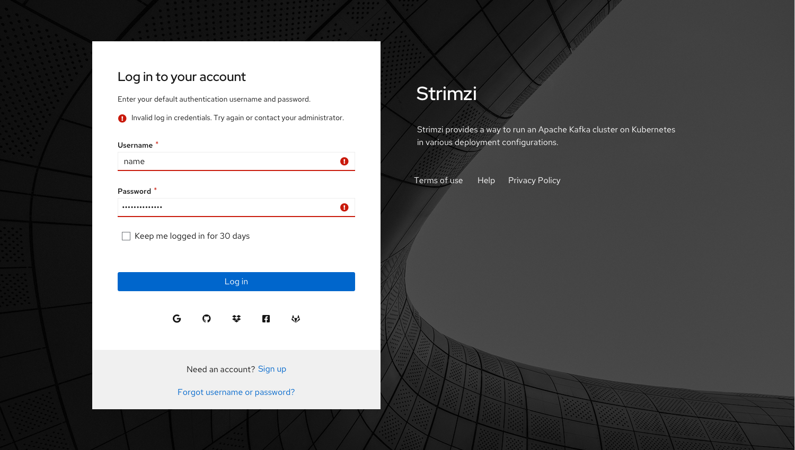Screen dimensions: 795x450
Task: Sign in with the Facebook icon
Action: click(x=266, y=318)
